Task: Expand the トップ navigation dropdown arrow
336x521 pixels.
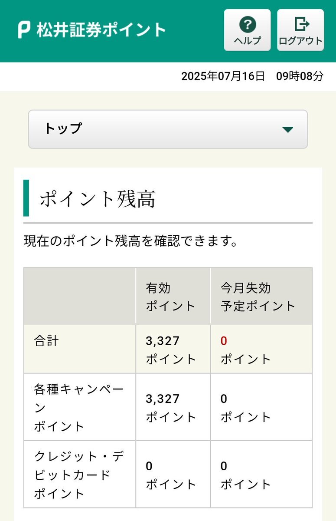Action: (287, 129)
